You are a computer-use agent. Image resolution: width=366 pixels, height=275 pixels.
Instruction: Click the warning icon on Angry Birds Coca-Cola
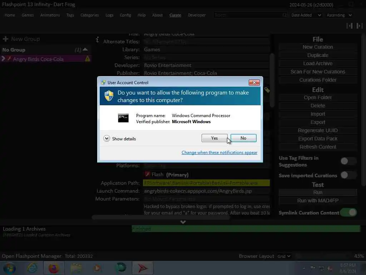coord(88,59)
